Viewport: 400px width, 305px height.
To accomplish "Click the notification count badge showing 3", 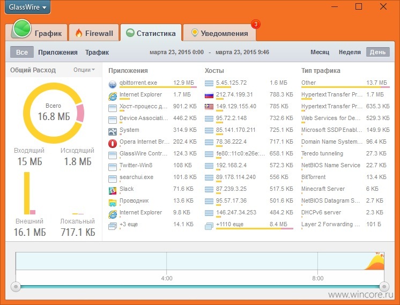I will click(256, 25).
